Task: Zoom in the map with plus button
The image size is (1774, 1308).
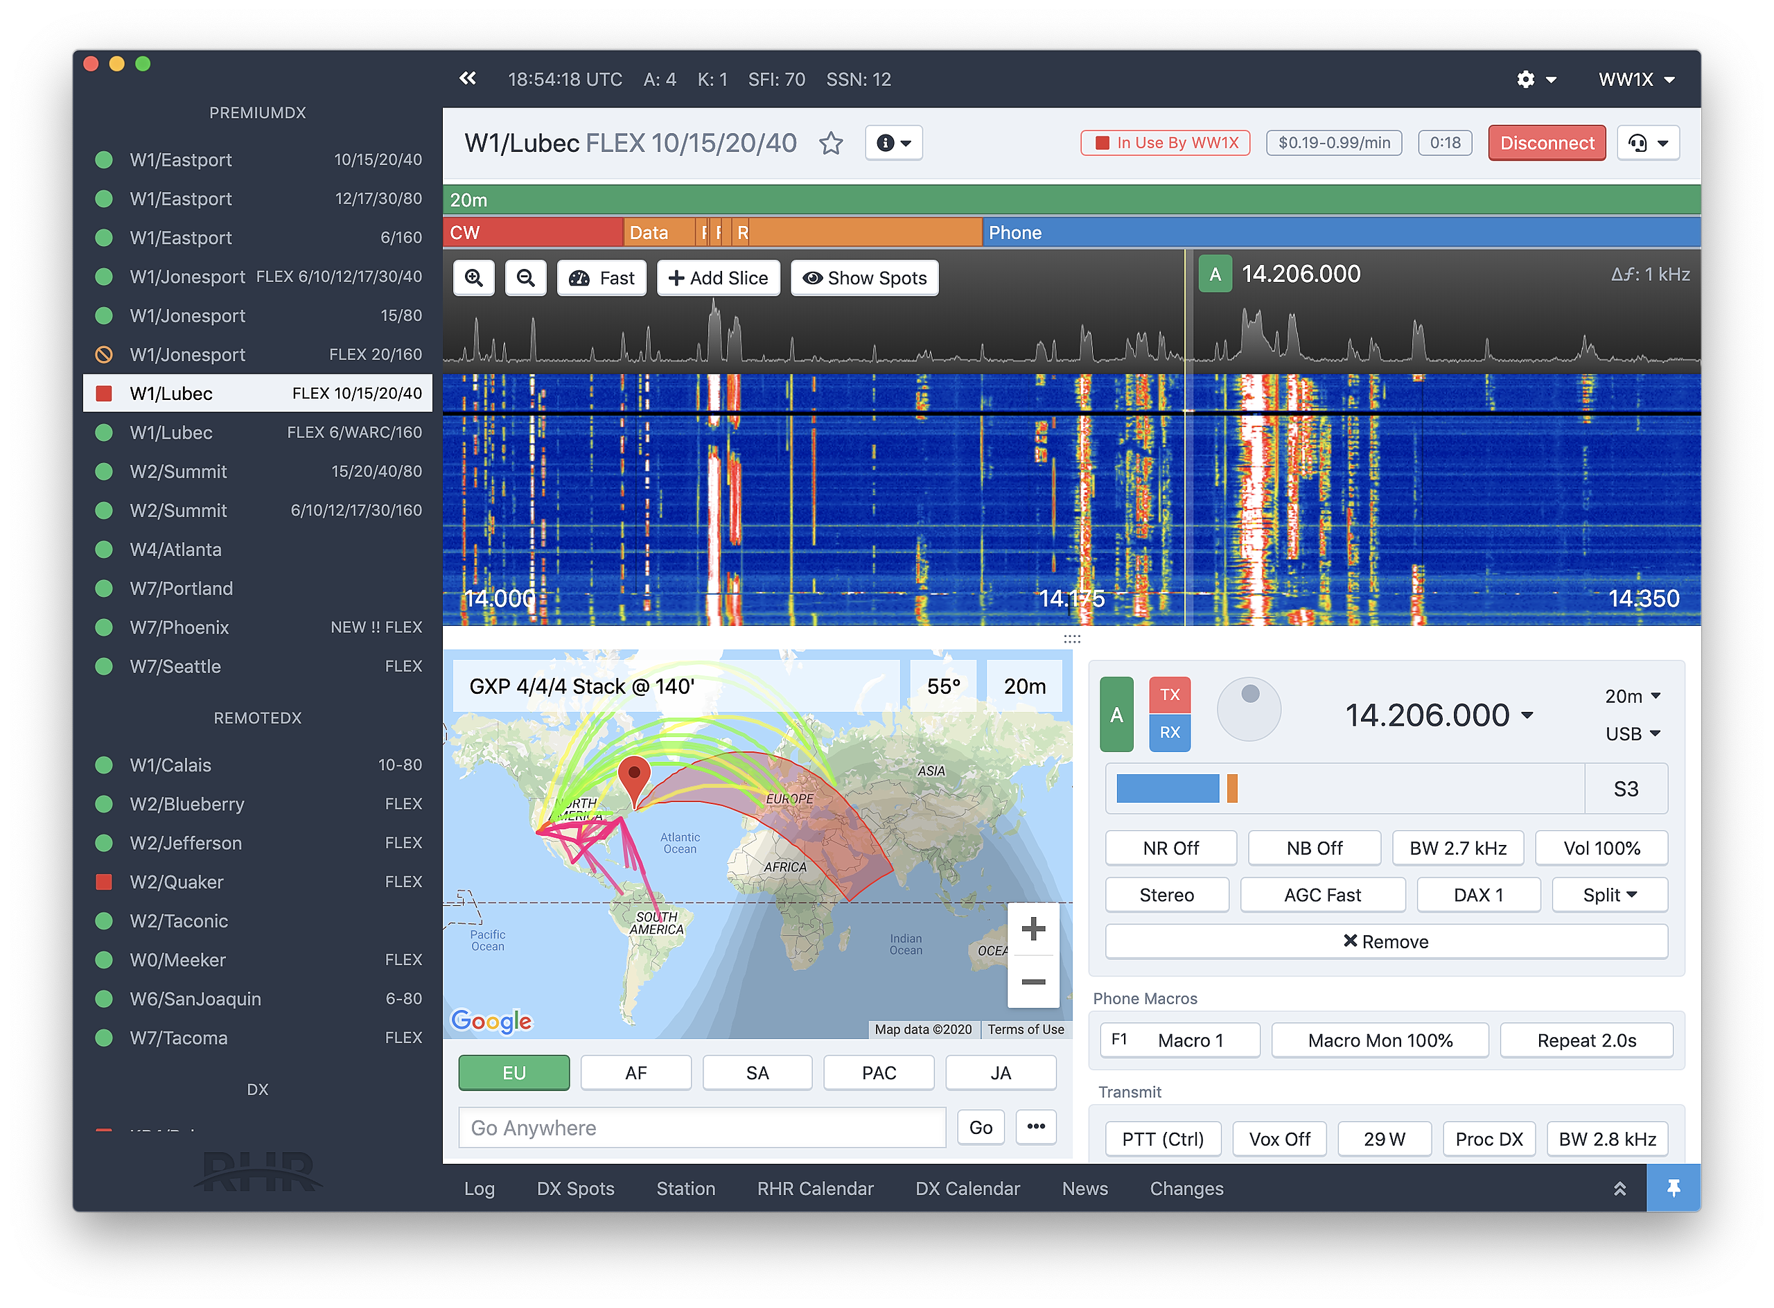Action: pos(1033,929)
